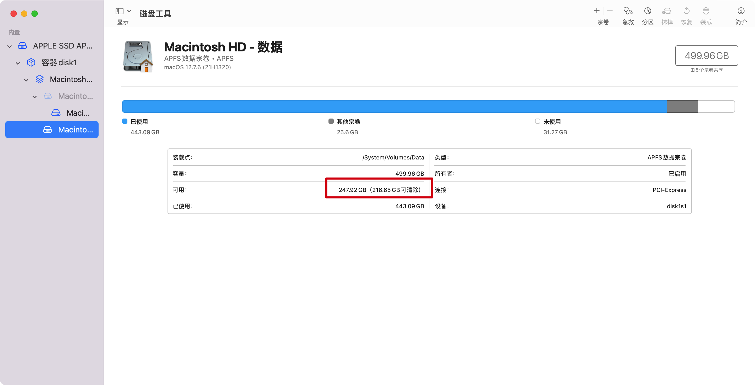Click the First Aid (急救) stethoscope icon
Image resolution: width=755 pixels, height=385 pixels.
tap(628, 11)
